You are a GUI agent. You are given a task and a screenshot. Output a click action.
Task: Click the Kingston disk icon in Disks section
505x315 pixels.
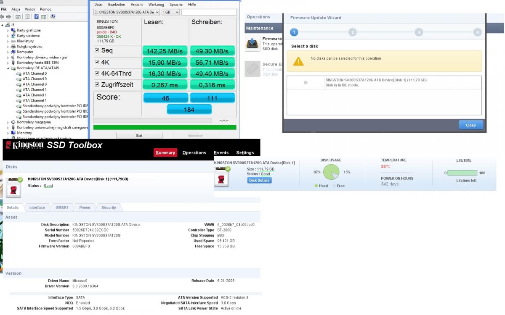14,186
